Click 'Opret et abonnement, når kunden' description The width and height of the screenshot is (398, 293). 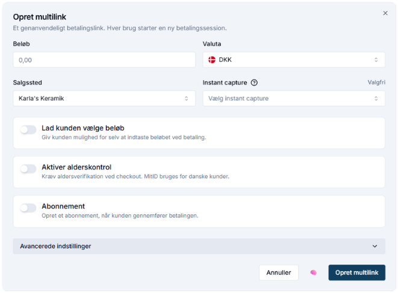(x=120, y=215)
